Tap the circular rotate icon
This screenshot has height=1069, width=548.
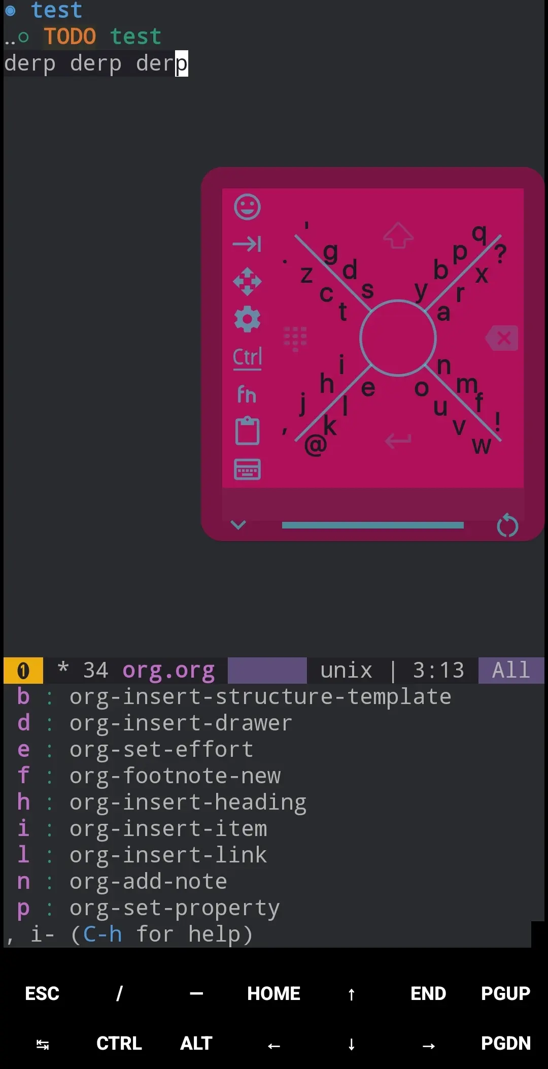507,525
